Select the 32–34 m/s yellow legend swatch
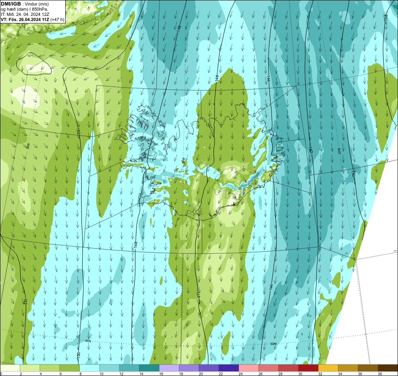The image size is (398, 376). click(x=328, y=368)
